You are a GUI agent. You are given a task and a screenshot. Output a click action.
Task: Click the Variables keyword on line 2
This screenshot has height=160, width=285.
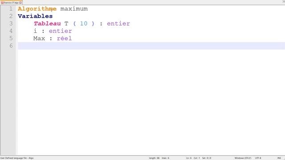pos(35,16)
